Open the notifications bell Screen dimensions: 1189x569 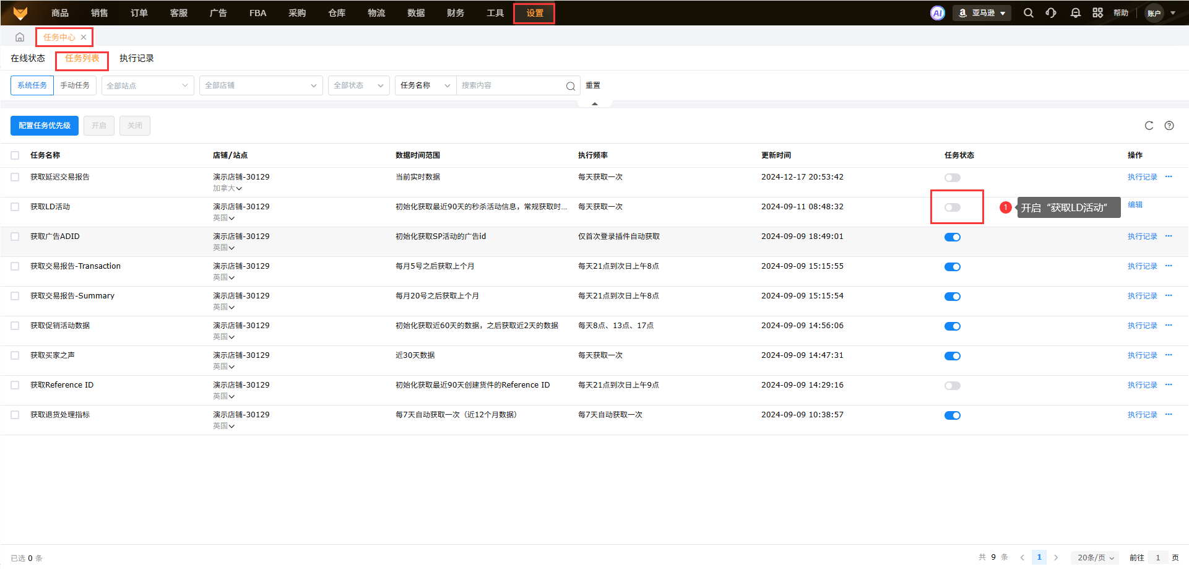pyautogui.click(x=1075, y=13)
